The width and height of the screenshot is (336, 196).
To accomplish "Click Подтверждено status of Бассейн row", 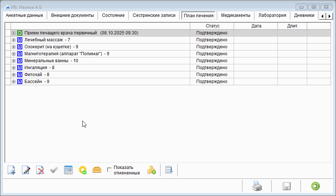I will (212, 82).
